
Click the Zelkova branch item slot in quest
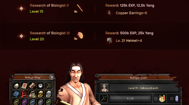click(104, 98)
